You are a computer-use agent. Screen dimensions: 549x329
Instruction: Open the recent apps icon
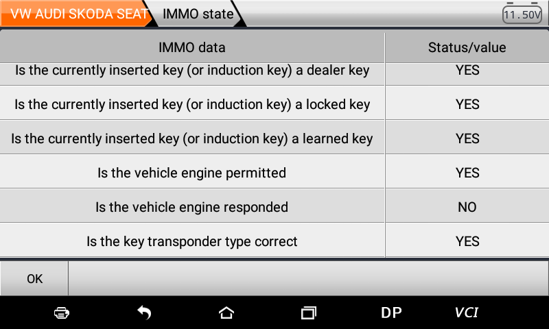tap(309, 313)
